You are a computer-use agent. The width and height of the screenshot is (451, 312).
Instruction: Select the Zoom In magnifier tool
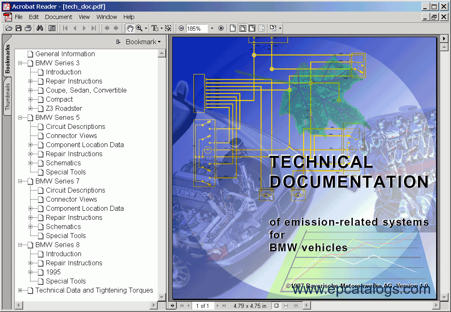[139, 28]
